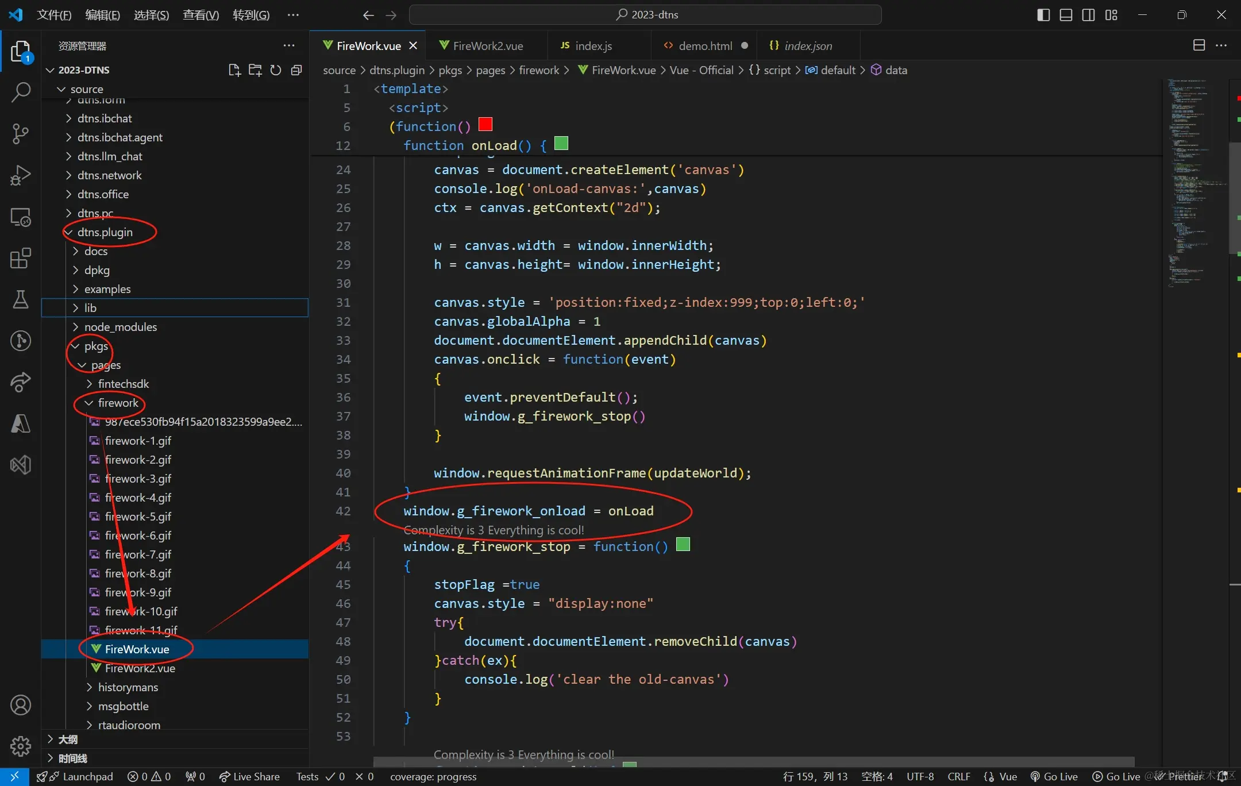Click split editor right icon
The image size is (1241, 786).
1198,45
